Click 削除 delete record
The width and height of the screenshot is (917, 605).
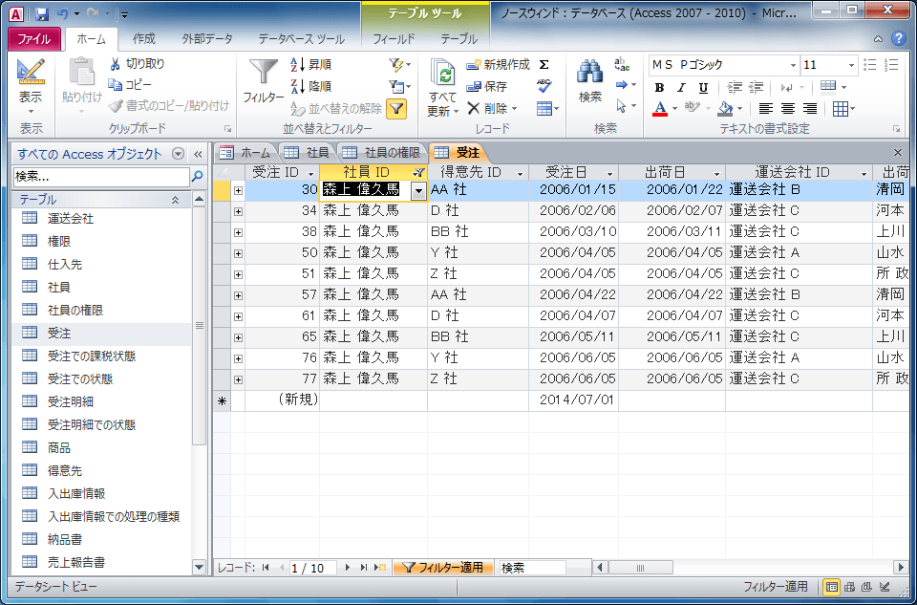pos(491,108)
